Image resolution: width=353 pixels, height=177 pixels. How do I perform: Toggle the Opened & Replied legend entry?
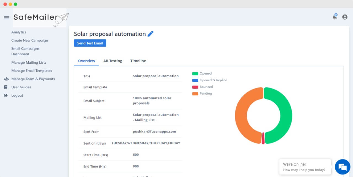[210, 80]
